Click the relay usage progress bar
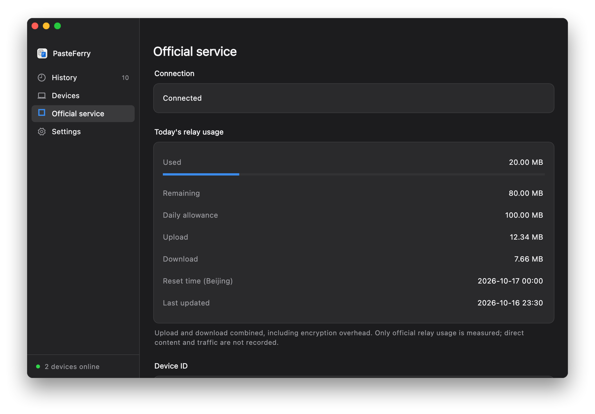595x414 pixels. click(354, 174)
